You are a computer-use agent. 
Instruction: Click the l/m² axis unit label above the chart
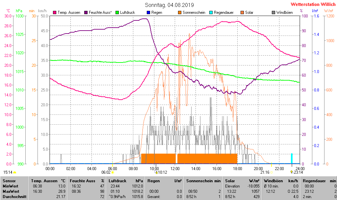(x=315, y=11)
